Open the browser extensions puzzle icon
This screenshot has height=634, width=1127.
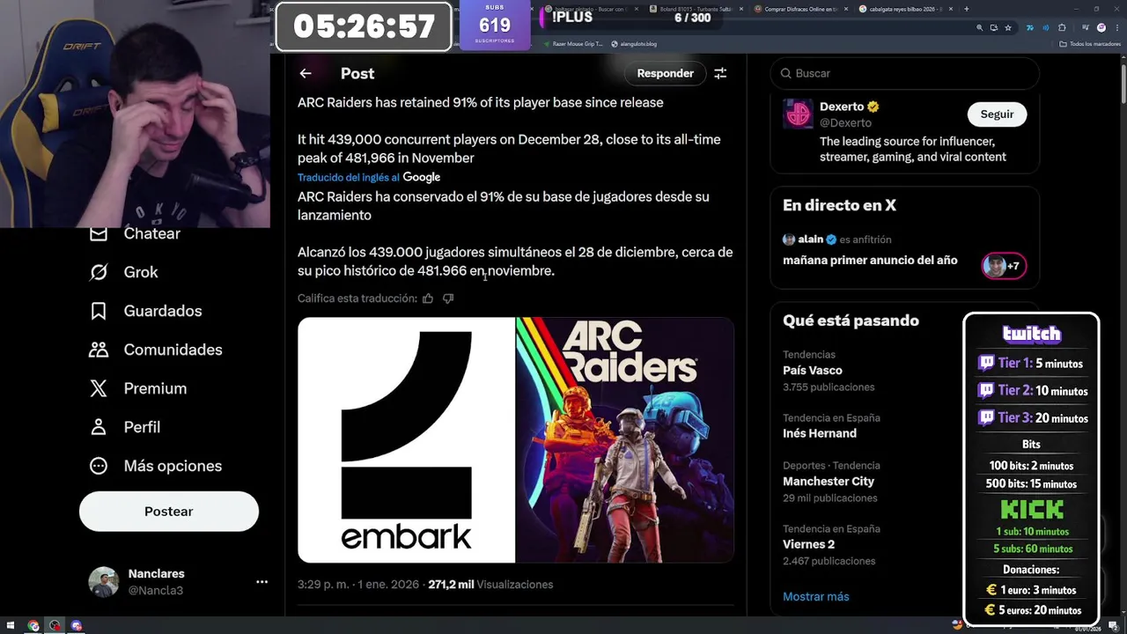(1062, 28)
